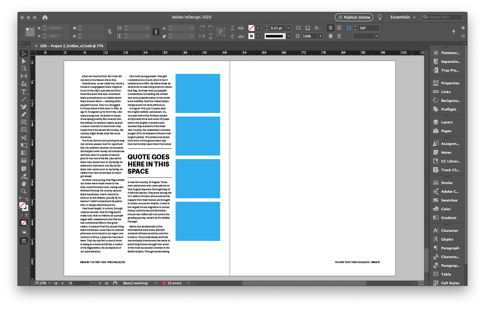Toggle Wrap Around Bounding Box button

339,28
